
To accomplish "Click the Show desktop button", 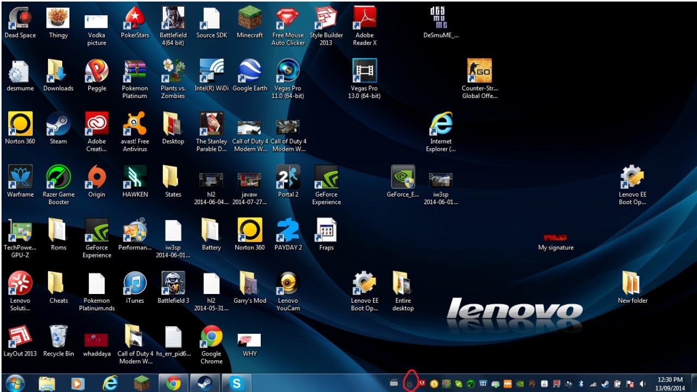I will [x=694, y=382].
